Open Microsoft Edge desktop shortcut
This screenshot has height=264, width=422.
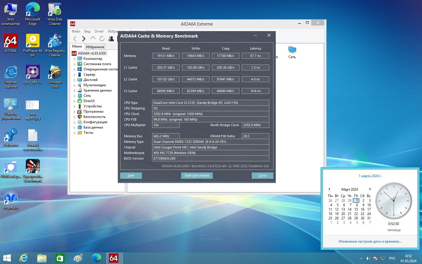click(33, 14)
